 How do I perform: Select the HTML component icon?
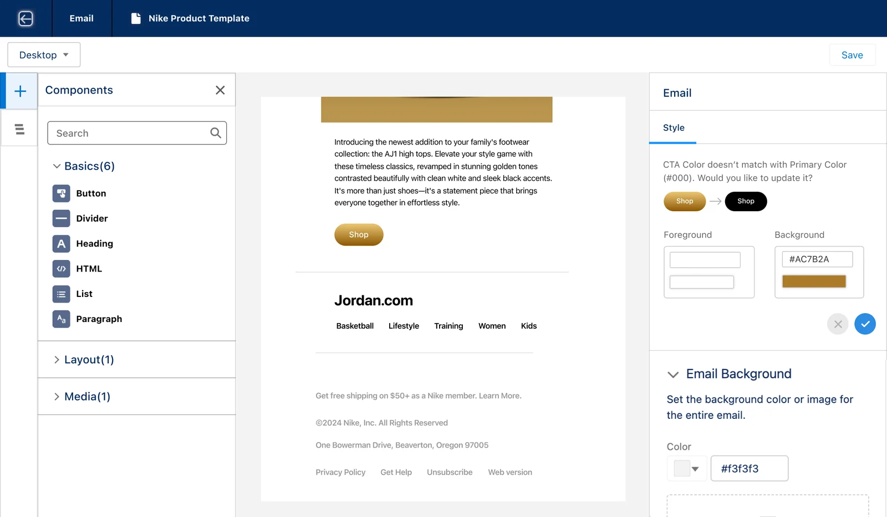[62, 269]
